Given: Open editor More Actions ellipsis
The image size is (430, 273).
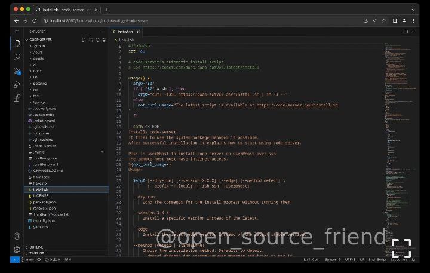Looking at the screenshot, I should [413, 32].
